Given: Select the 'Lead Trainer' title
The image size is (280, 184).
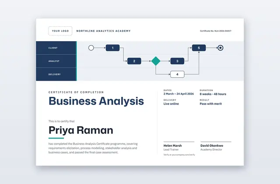Looking at the screenshot, I should point(171,150).
